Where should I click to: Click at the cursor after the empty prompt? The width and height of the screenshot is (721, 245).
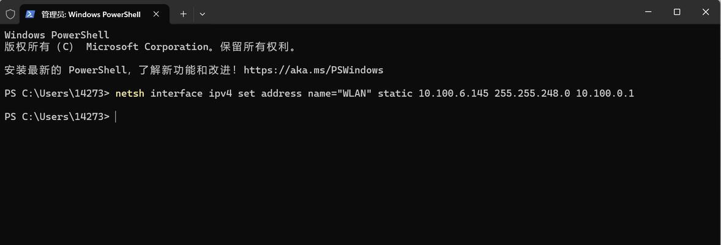click(116, 117)
